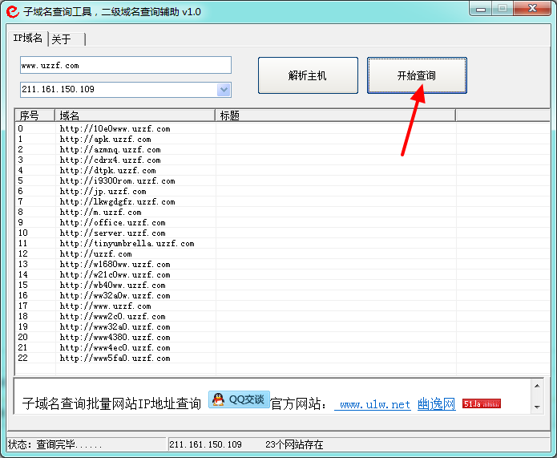Screen dimensions: 557x458
Task: Click the 解析主机 button
Action: (308, 75)
